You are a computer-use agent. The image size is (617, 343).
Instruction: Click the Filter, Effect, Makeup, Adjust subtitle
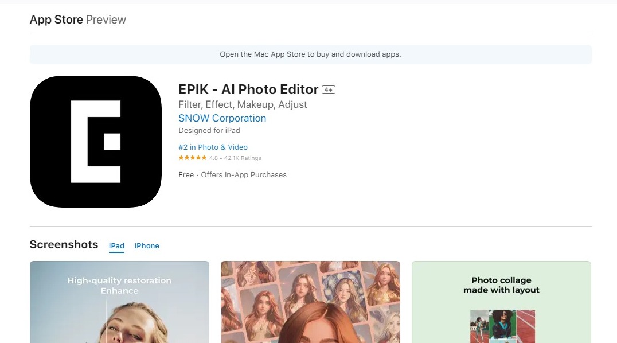(x=243, y=104)
